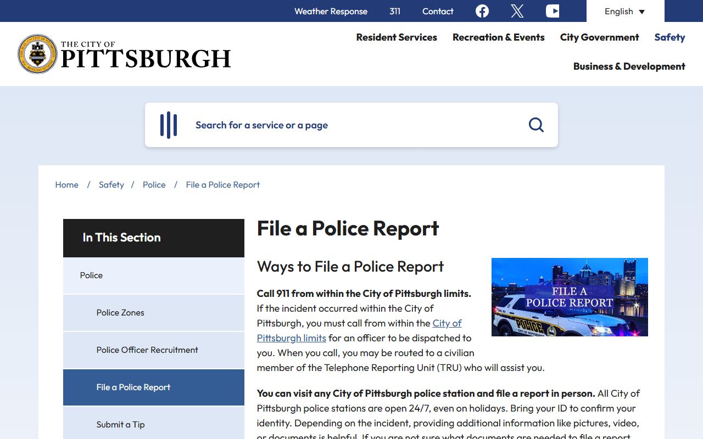The height and width of the screenshot is (439, 703).
Task: Click the File a Police Report banner image
Action: tap(570, 297)
